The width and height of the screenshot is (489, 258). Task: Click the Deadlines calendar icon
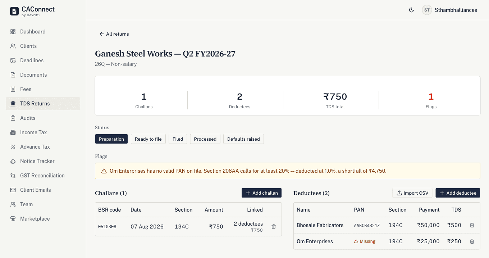13,60
